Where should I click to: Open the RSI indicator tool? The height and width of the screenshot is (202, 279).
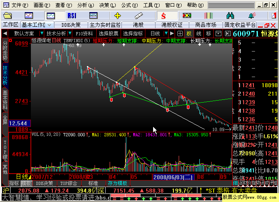[72, 16]
